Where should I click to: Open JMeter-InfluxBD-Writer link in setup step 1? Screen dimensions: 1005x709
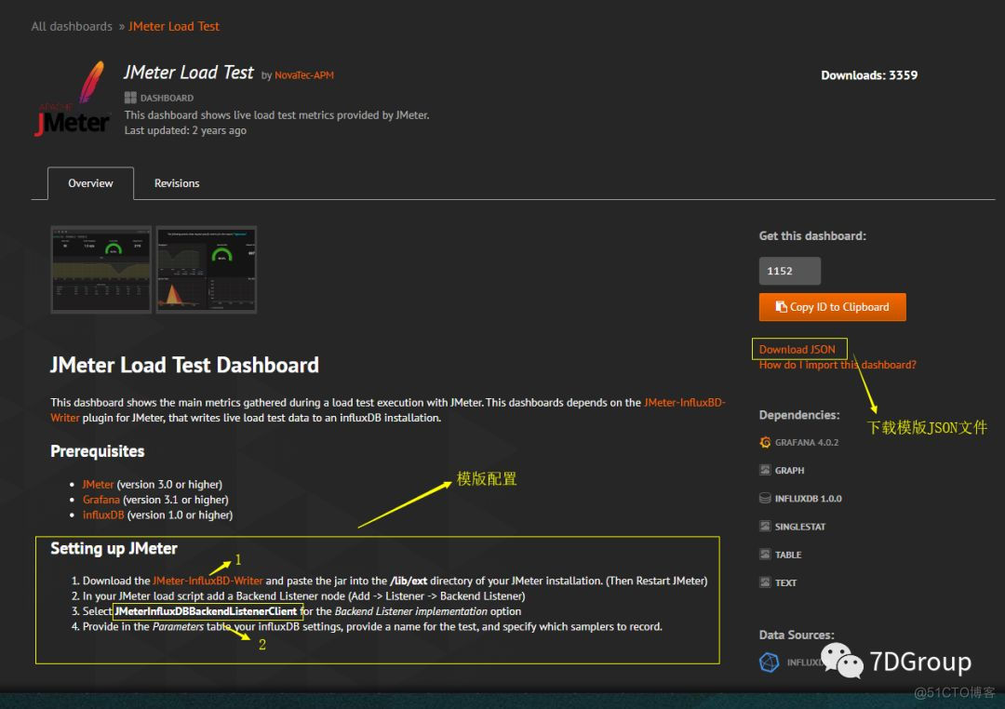tap(208, 581)
